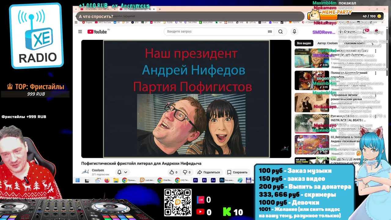The width and height of the screenshot is (391, 220).
Task: Open the Алиса bookmark
Action: (273, 22)
